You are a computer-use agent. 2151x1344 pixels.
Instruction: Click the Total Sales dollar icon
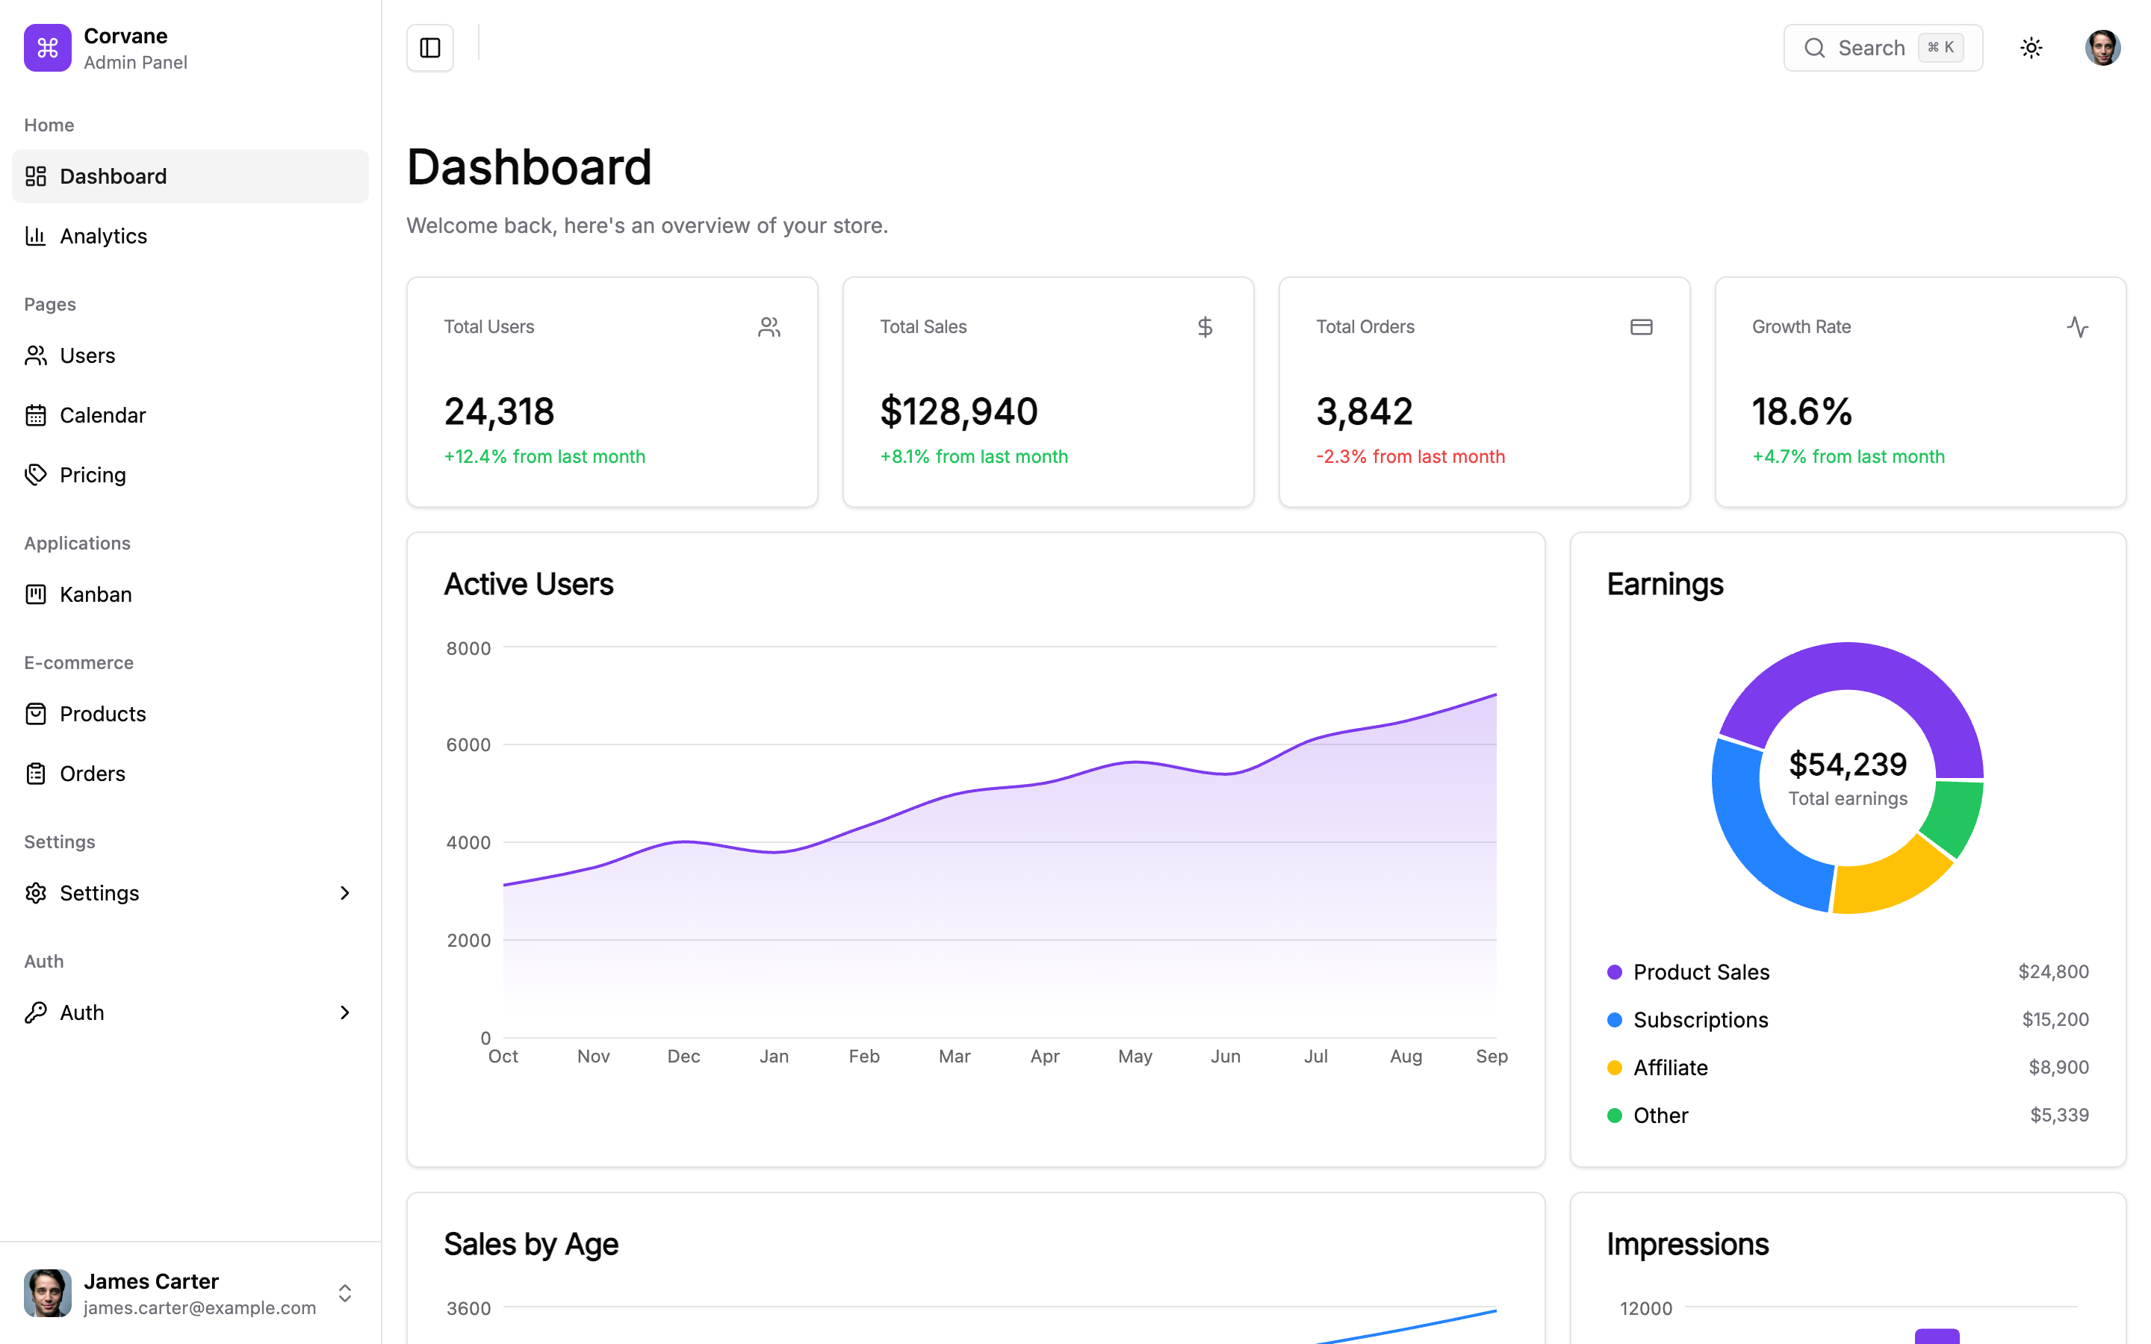pos(1205,327)
